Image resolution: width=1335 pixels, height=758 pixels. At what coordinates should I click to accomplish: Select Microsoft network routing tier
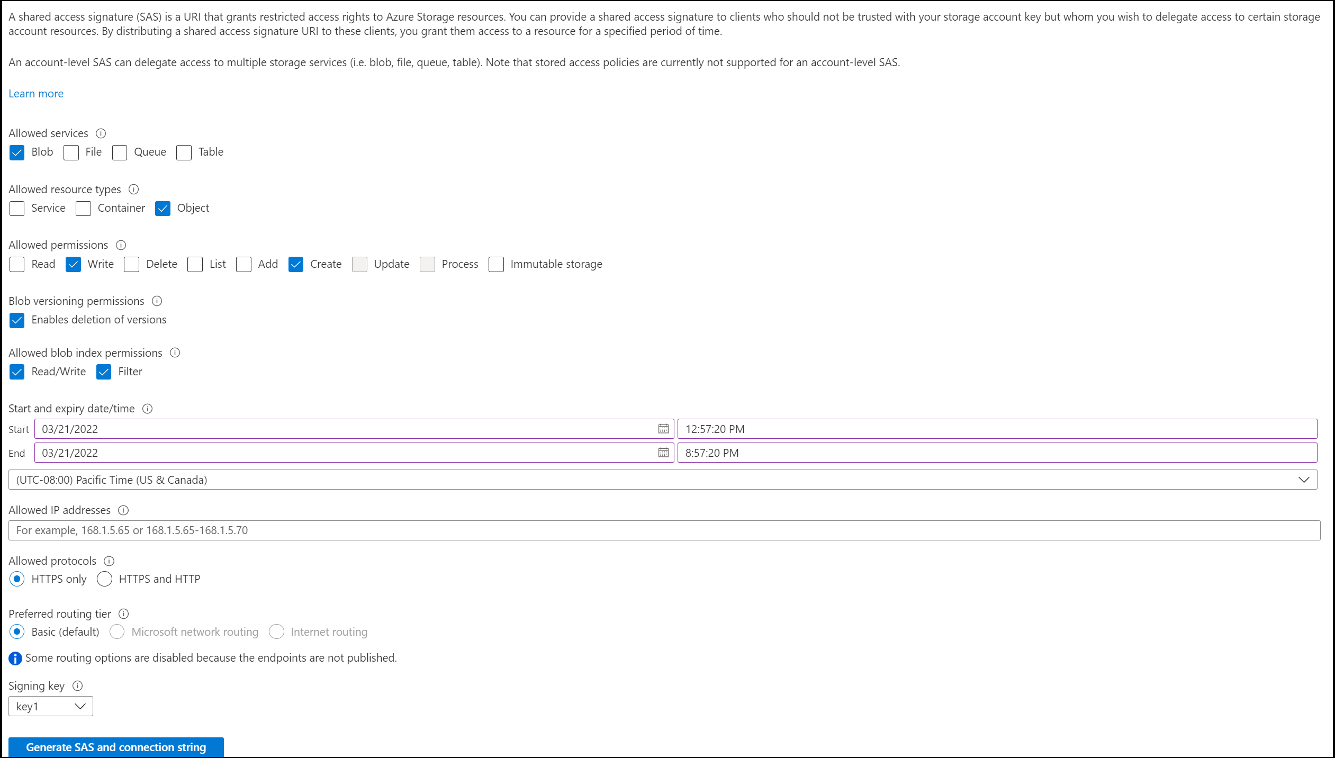[116, 631]
